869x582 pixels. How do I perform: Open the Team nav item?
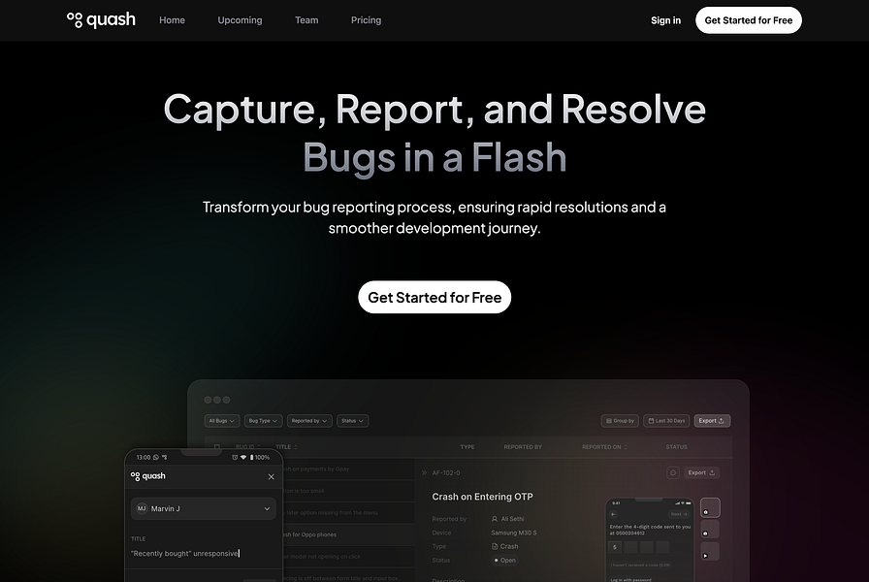pos(306,20)
